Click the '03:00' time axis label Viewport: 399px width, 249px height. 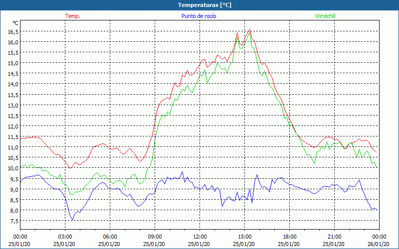pos(65,237)
